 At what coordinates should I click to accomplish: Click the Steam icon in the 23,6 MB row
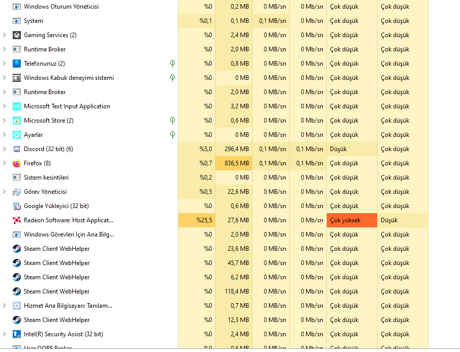17,249
